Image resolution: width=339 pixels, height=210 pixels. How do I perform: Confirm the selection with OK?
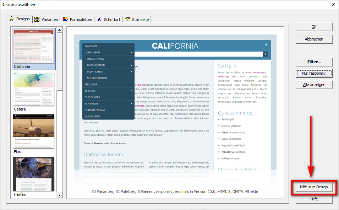tap(314, 27)
